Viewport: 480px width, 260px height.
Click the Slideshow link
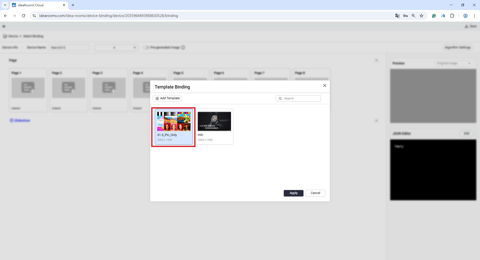20,120
